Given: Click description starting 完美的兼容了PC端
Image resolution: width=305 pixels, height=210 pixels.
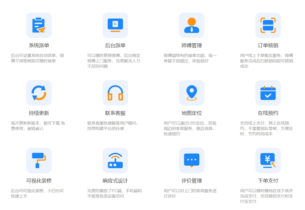Looking at the screenshot, I should coord(115,193).
